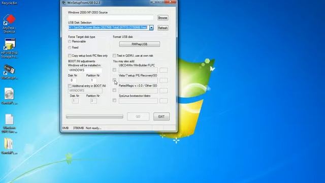
Task: Click the 0MB status bar value
Action: (x=66, y=128)
